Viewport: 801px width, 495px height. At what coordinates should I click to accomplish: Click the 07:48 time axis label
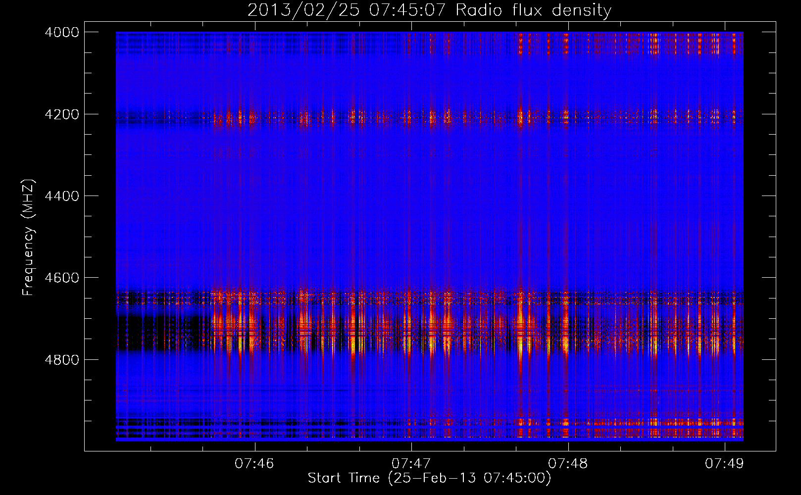click(x=568, y=463)
